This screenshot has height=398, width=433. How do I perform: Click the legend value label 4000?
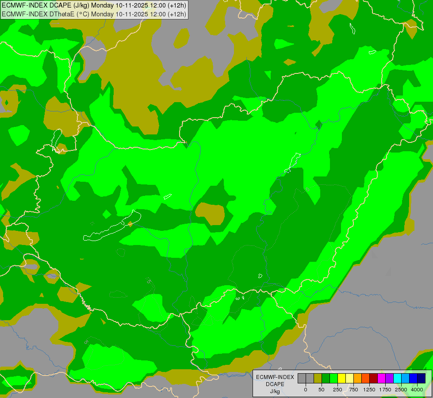pos(417,390)
